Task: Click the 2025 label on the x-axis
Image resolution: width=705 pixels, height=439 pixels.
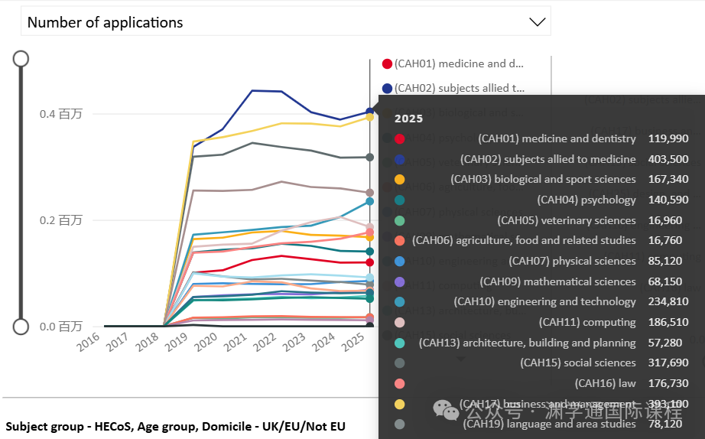Action: click(x=353, y=342)
